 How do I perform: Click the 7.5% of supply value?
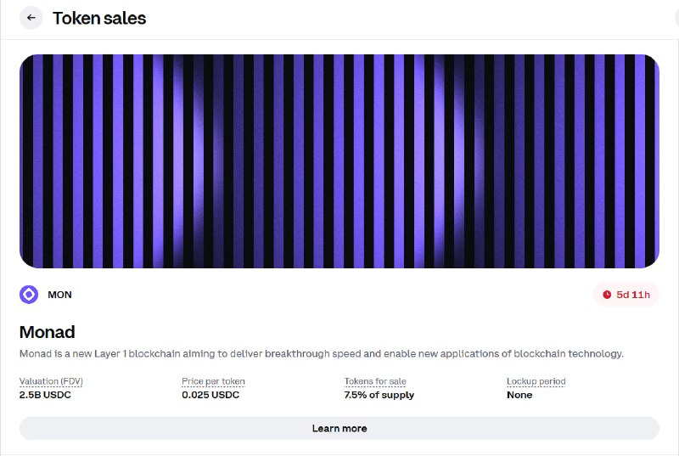click(x=379, y=395)
